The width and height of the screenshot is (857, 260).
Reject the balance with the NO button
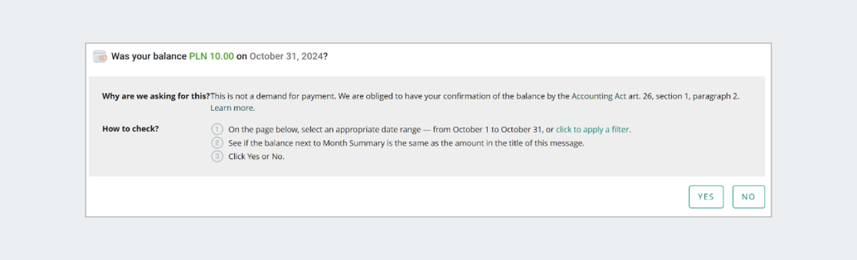pyautogui.click(x=748, y=196)
